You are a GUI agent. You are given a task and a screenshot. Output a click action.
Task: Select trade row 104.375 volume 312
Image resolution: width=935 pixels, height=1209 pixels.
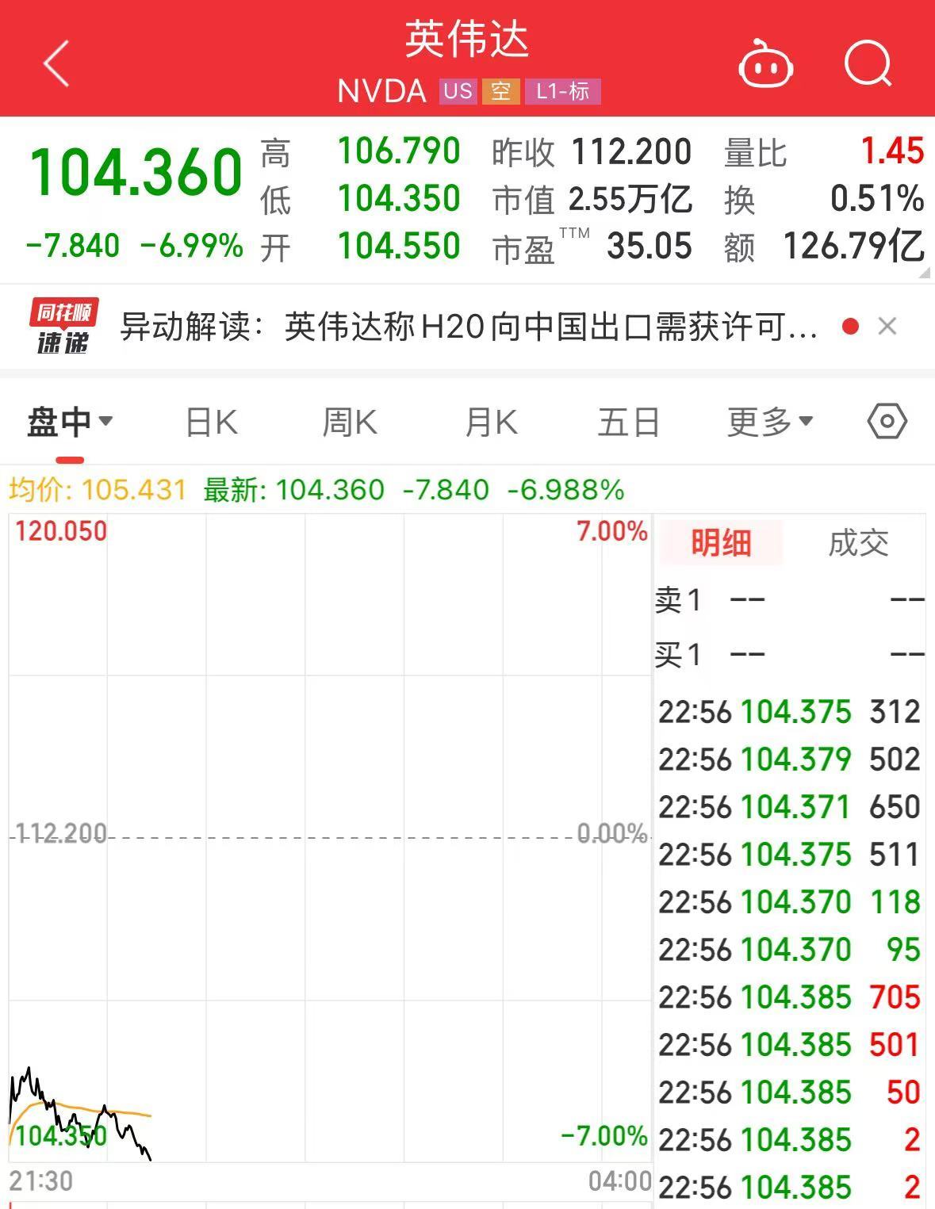(790, 711)
